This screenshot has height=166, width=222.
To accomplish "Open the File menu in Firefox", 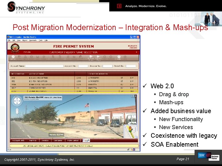I will click(x=9, y=40).
